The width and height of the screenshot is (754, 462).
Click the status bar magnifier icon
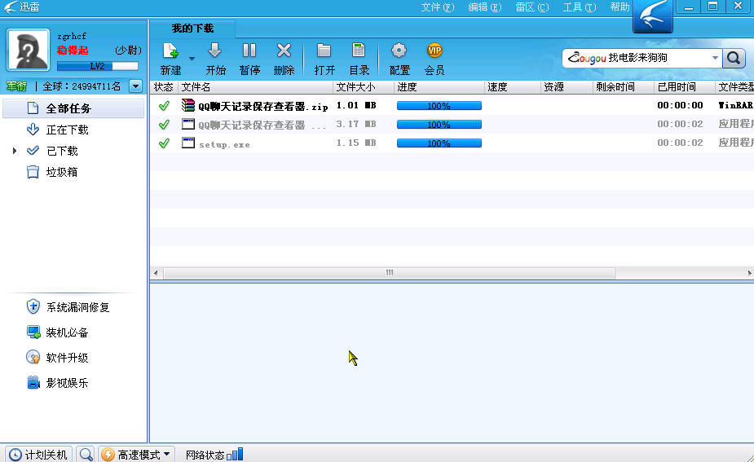[86, 455]
